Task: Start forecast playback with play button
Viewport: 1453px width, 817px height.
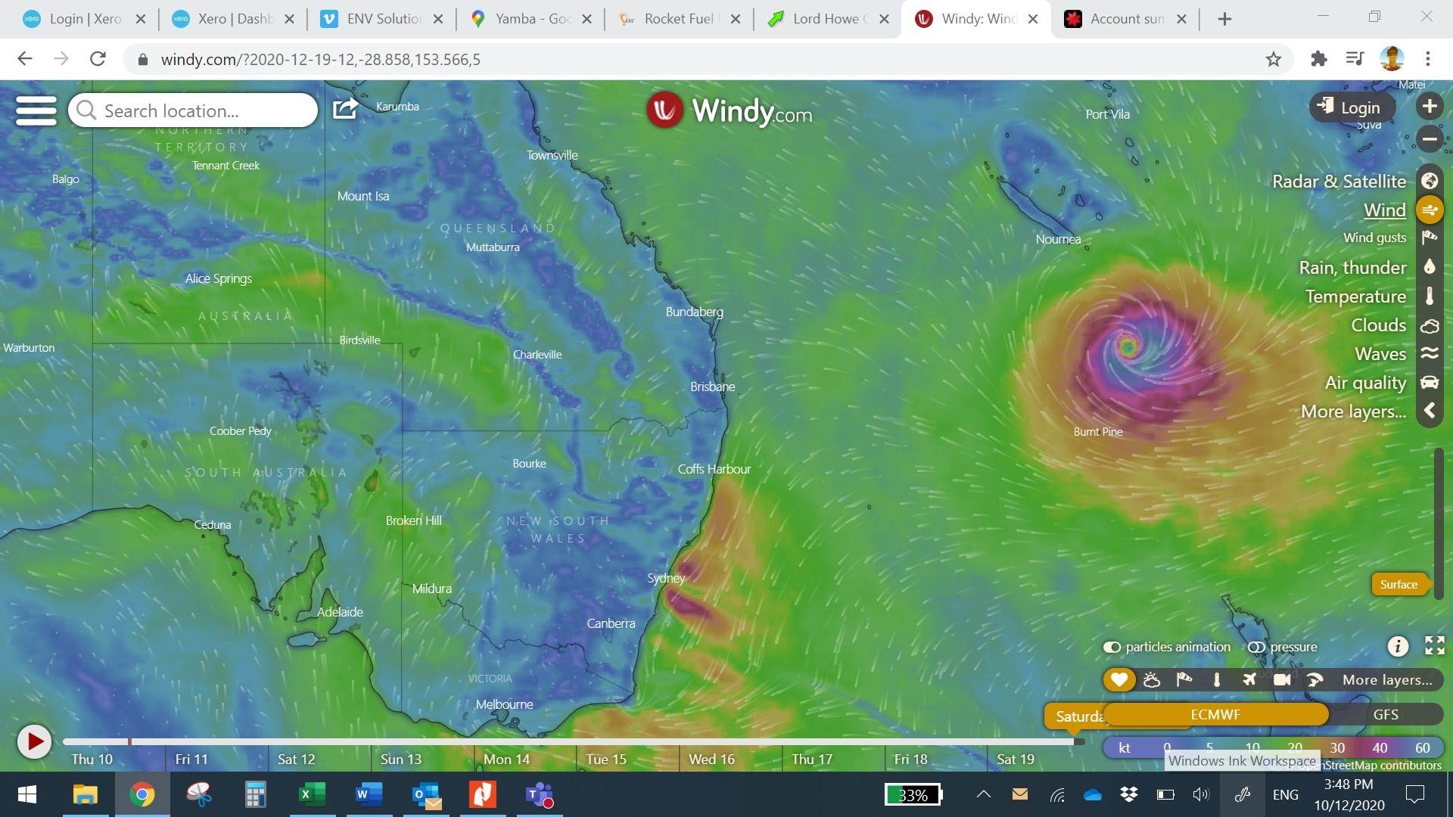Action: tap(34, 742)
